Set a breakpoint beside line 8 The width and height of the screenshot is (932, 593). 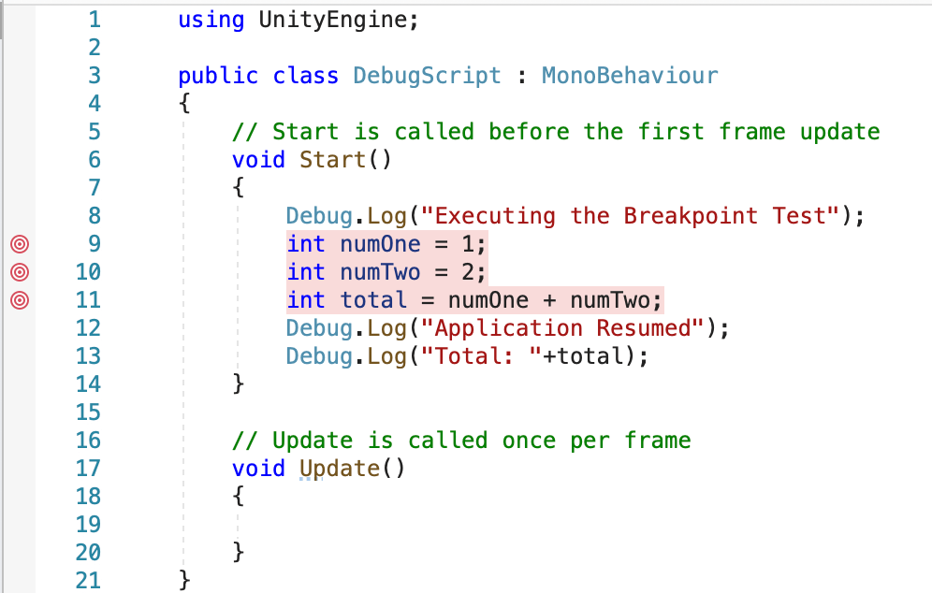point(19,216)
